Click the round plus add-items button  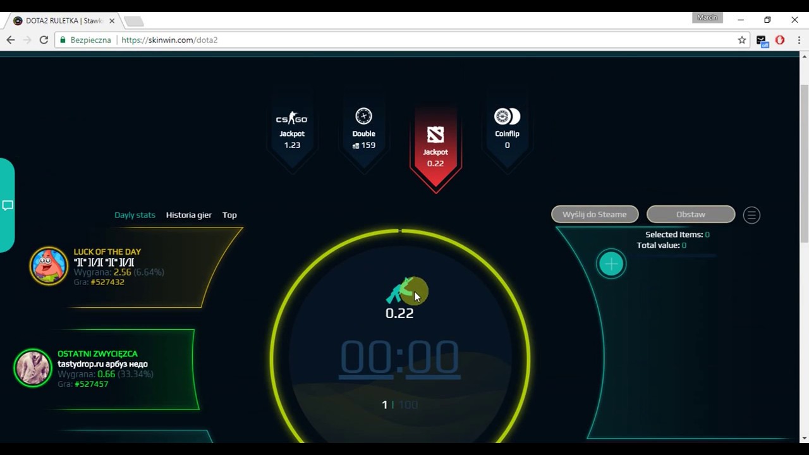[x=611, y=264]
